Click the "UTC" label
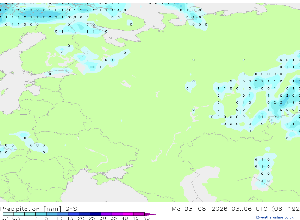This screenshot has width=300, height=220. (x=262, y=209)
